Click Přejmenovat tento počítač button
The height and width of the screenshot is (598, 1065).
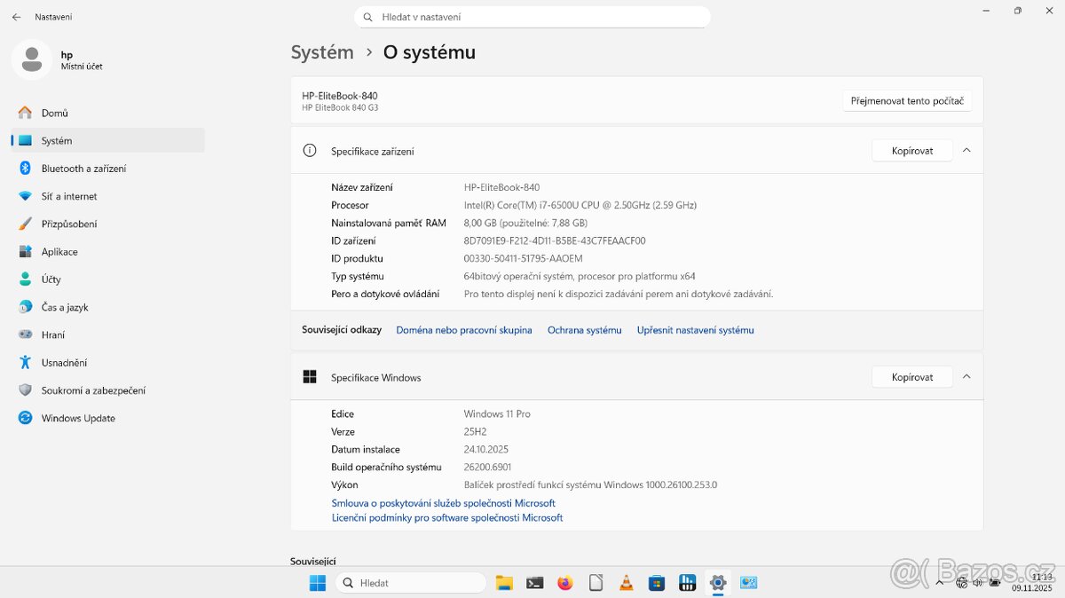(907, 100)
